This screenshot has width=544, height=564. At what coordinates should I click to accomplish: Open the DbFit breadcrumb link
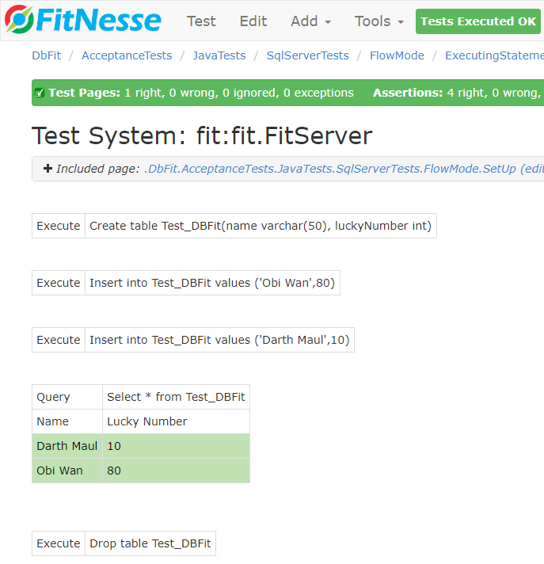46,55
